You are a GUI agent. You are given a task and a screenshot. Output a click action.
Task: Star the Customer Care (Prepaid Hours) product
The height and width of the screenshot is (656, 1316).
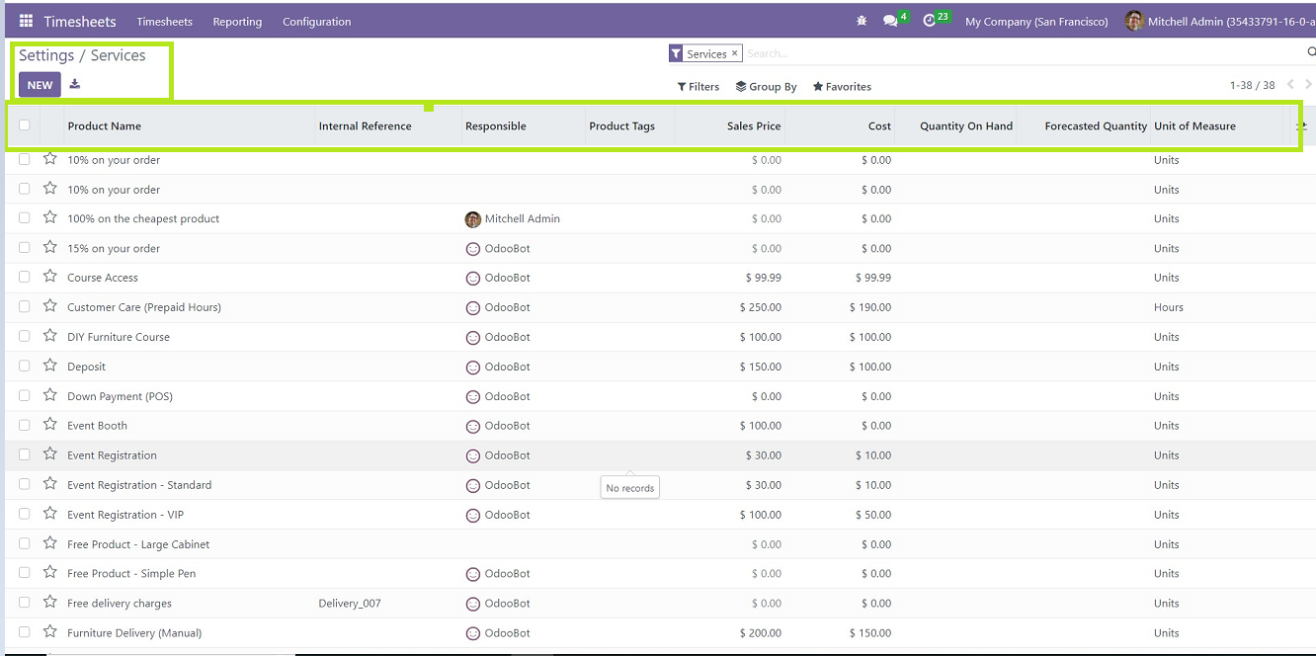pyautogui.click(x=49, y=306)
